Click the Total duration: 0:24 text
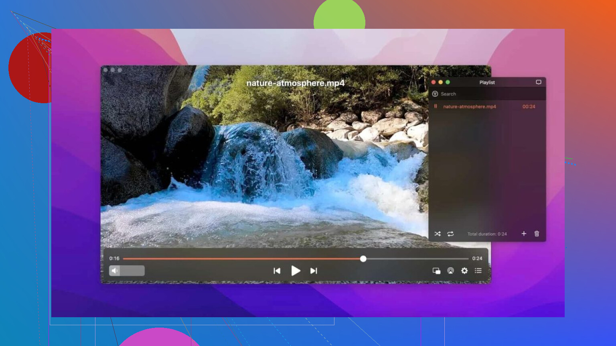This screenshot has height=346, width=616. tap(487, 234)
